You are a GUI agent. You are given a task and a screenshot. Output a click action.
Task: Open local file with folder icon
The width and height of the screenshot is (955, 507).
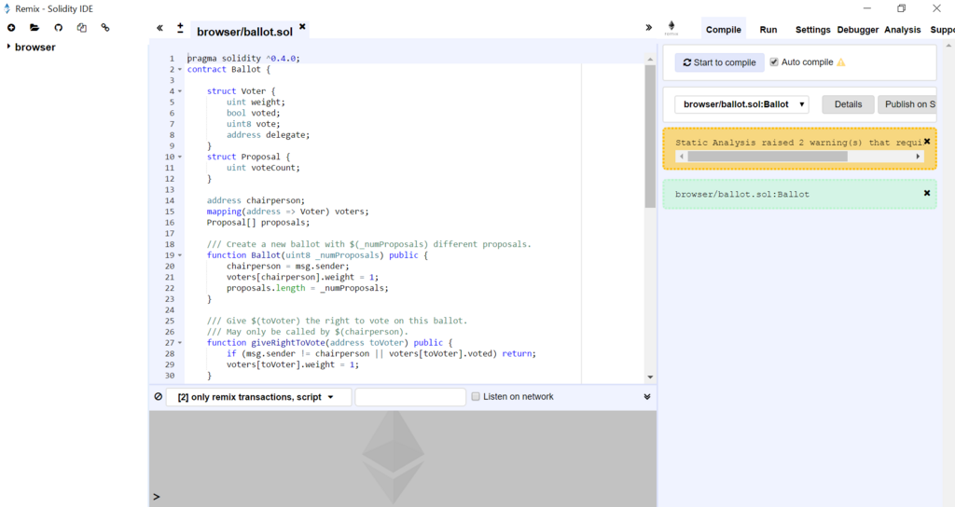click(x=35, y=27)
